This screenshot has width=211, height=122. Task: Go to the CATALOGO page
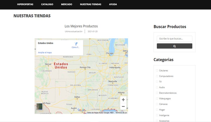pos(47,4)
